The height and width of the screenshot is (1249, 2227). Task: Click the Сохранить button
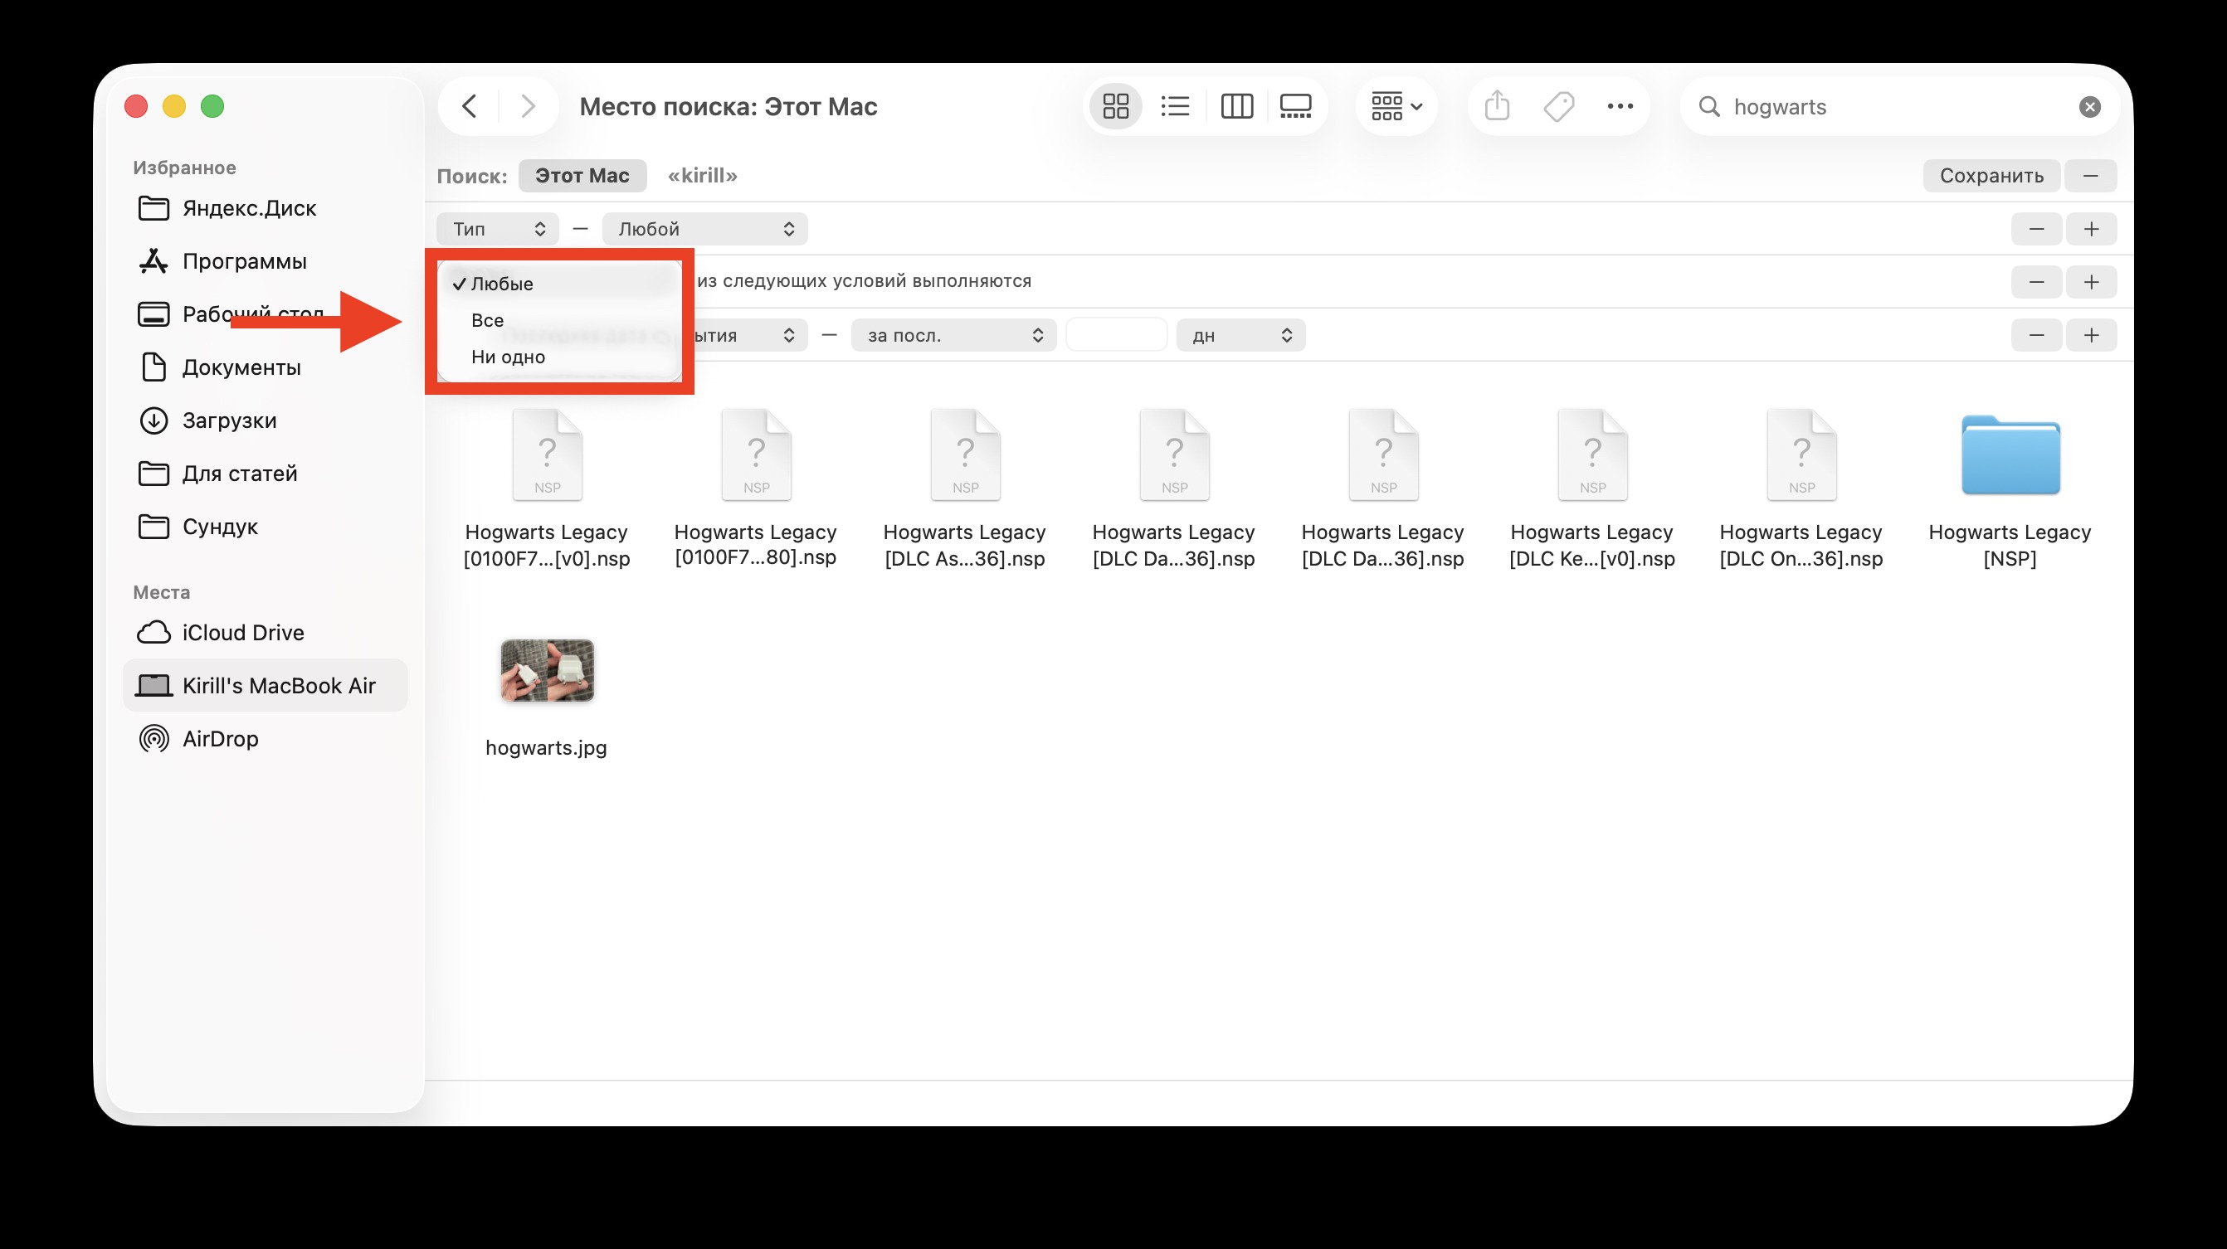1991,176
